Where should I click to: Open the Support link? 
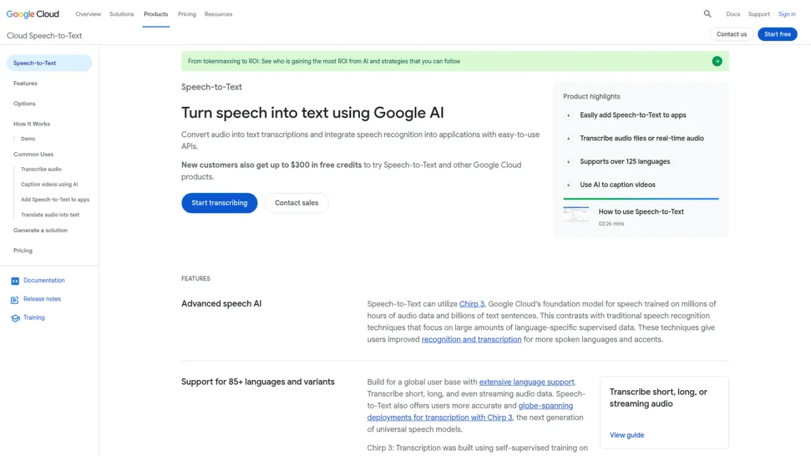click(759, 14)
